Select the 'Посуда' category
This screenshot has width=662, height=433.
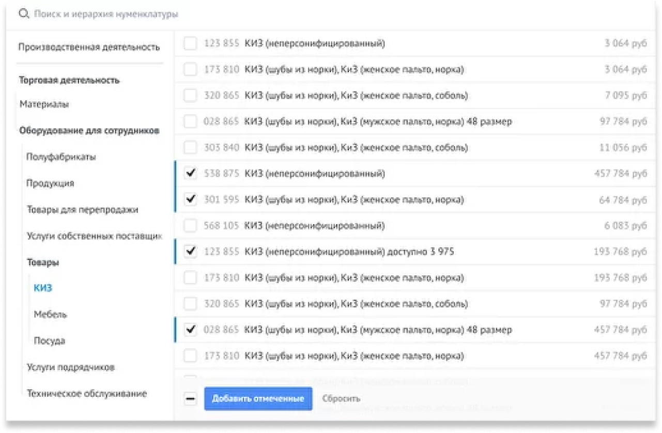50,341
